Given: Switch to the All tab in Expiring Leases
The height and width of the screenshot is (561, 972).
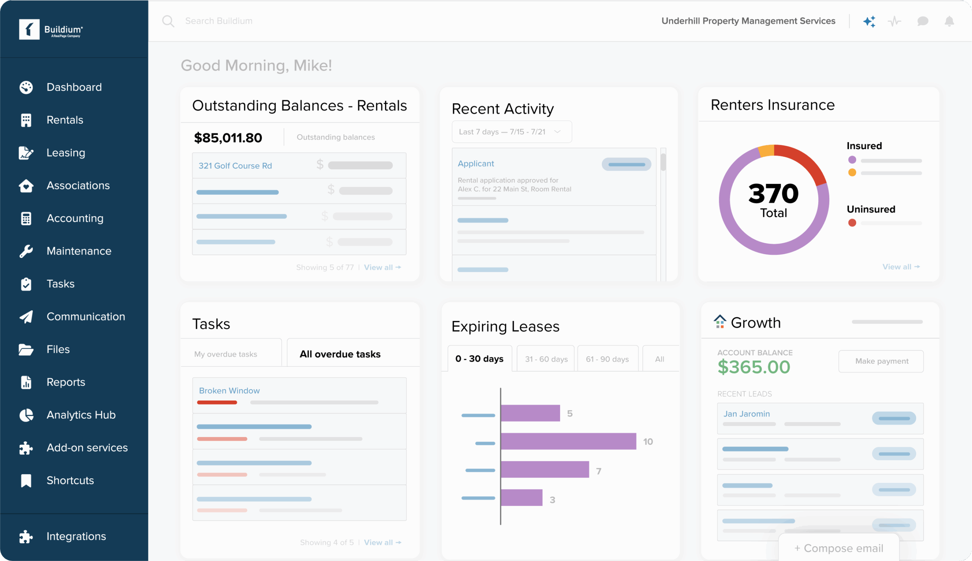Looking at the screenshot, I should click(659, 358).
